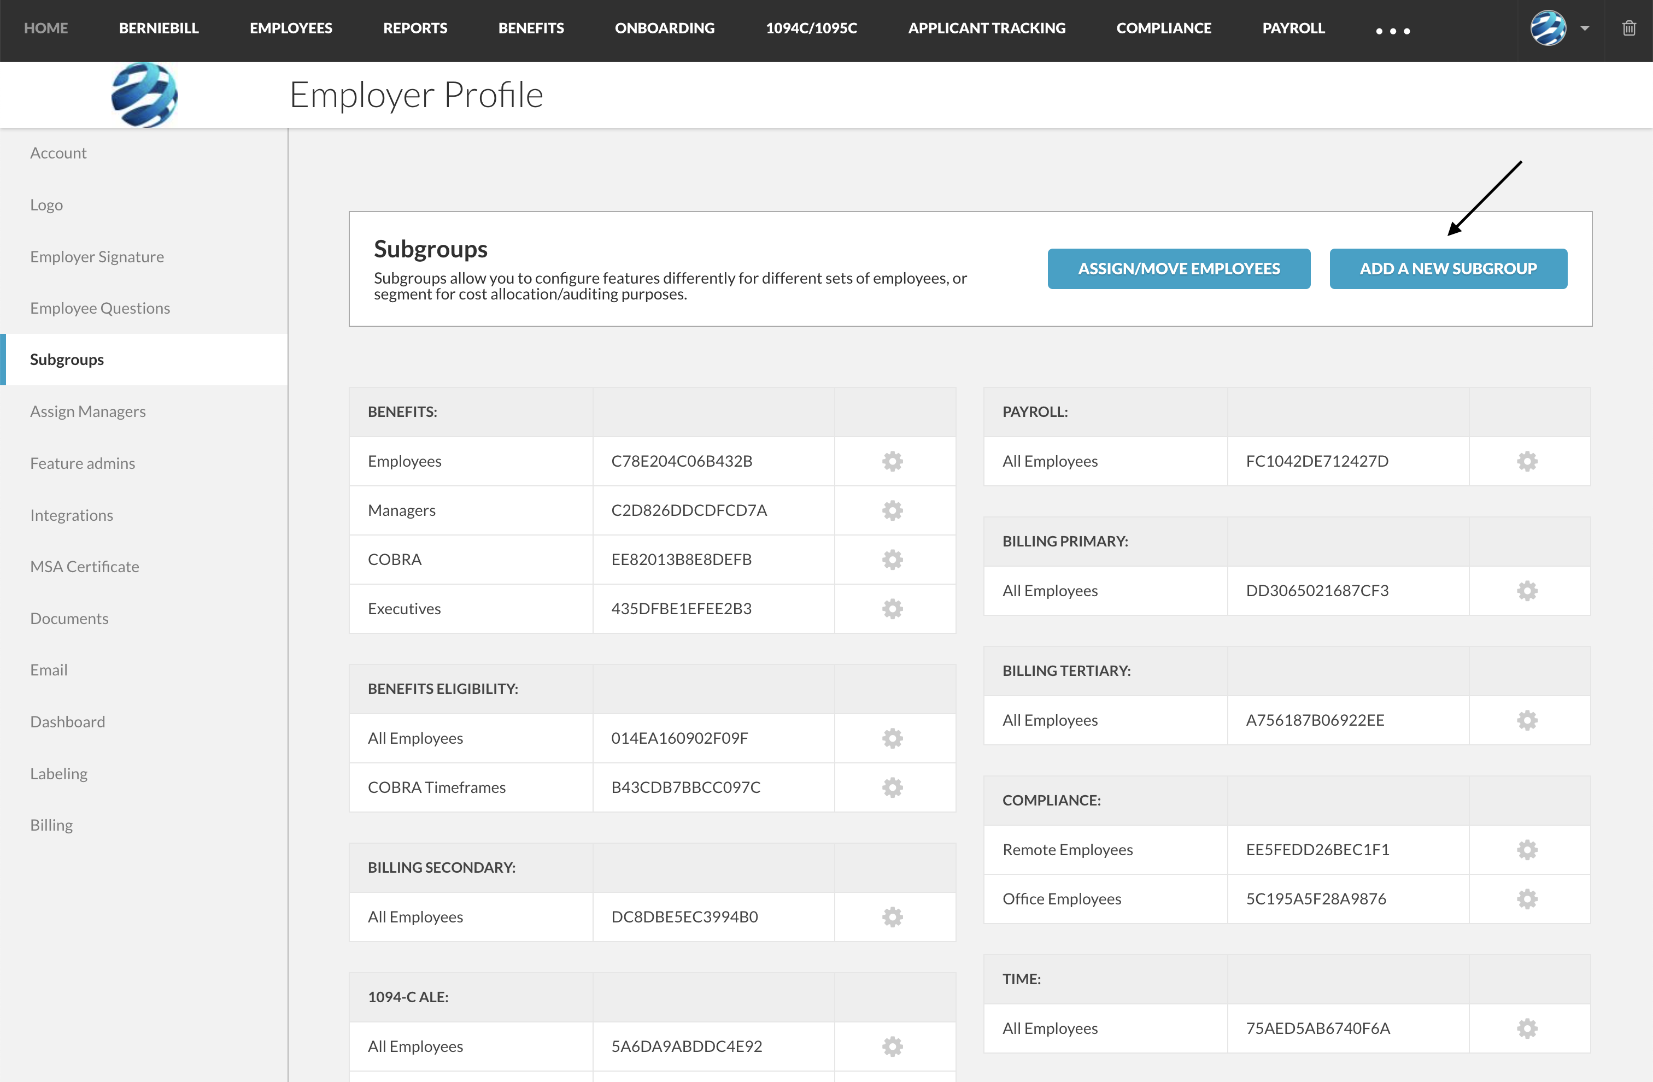
Task: Click the Office Employees subgroup name
Action: (1062, 899)
